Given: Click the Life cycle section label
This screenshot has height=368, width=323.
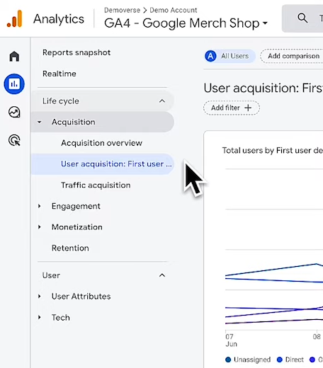Looking at the screenshot, I should point(61,101).
